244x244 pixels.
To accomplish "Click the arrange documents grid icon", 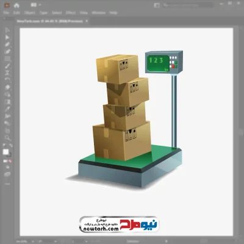I will click(x=34, y=5).
